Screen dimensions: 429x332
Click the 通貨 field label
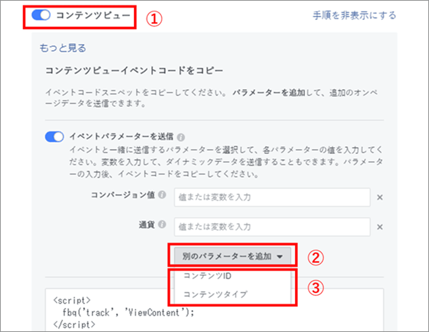pos(147,226)
